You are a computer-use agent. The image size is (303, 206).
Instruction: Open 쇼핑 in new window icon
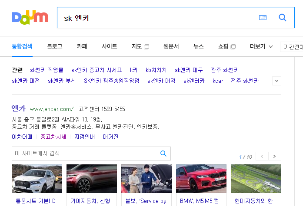tap(233, 46)
